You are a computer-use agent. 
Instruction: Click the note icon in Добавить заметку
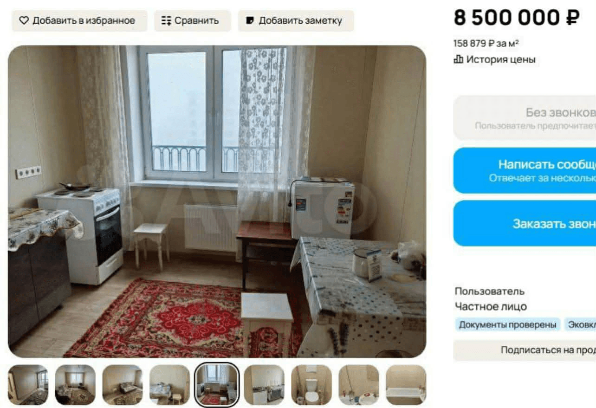250,21
